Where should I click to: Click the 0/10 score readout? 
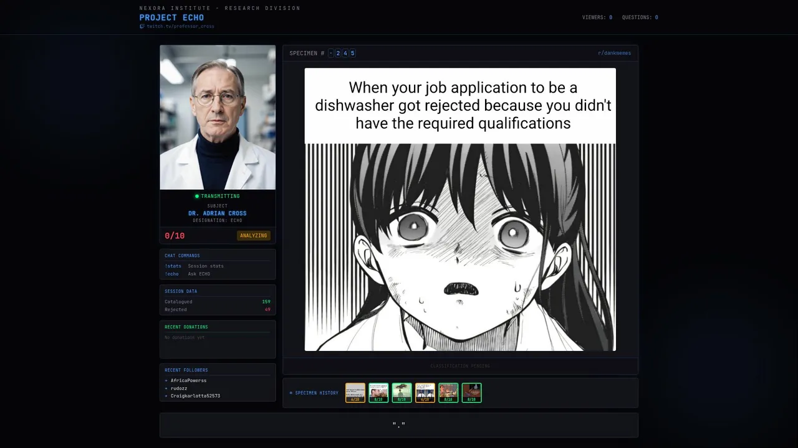[175, 236]
